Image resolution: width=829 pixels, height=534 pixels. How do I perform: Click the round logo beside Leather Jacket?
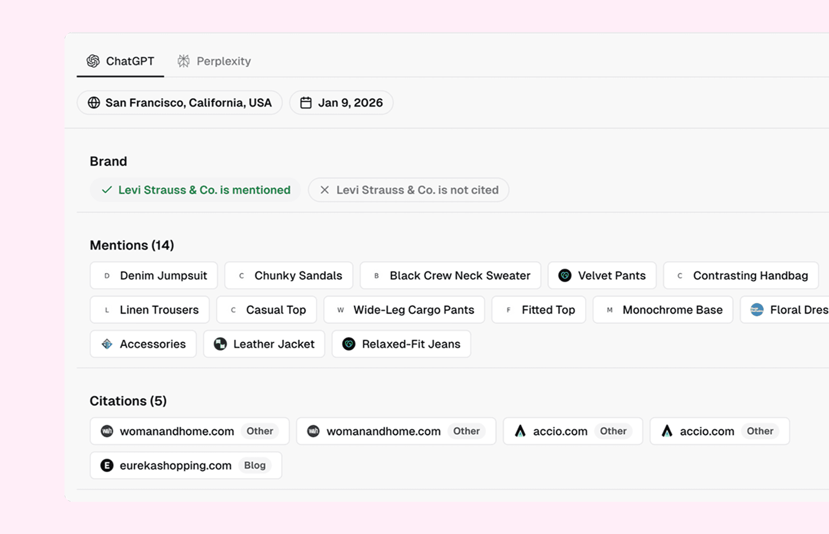tap(221, 344)
